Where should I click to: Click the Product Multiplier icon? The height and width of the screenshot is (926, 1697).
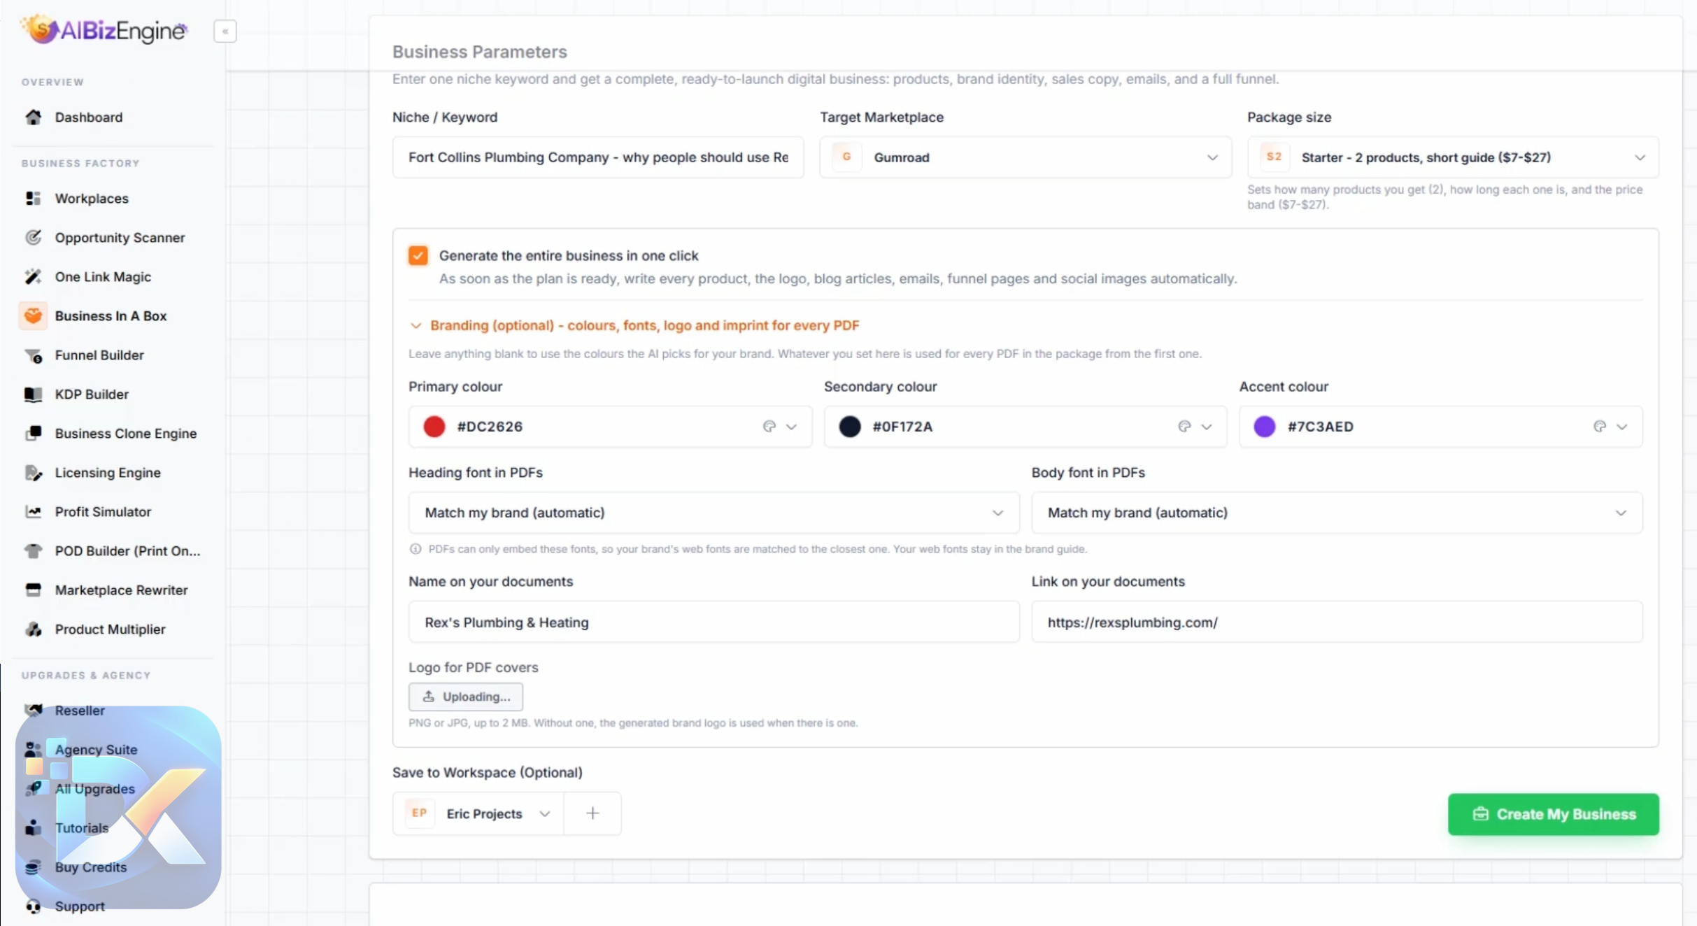(34, 629)
